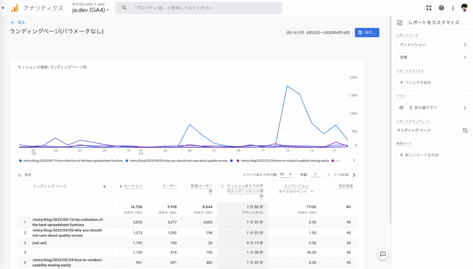Open the feedback chat bubble icon

383,254
